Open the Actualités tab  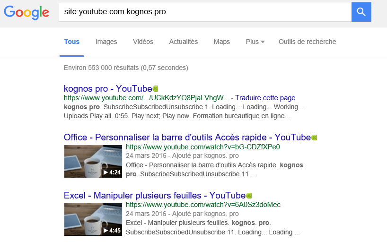tap(184, 42)
